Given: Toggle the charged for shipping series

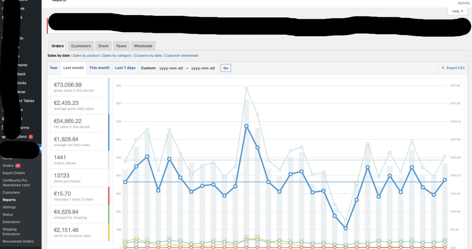Looking at the screenshot, I should pyautogui.click(x=80, y=214).
